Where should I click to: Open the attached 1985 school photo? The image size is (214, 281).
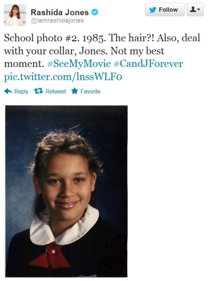tap(66, 191)
